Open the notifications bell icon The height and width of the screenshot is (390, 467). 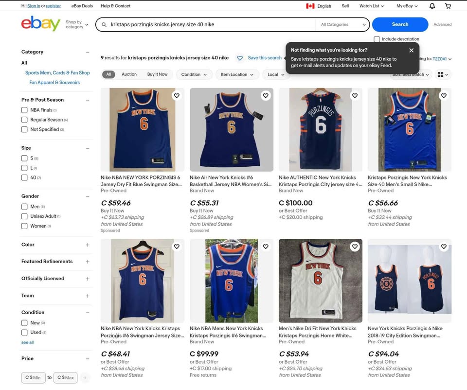pos(432,6)
